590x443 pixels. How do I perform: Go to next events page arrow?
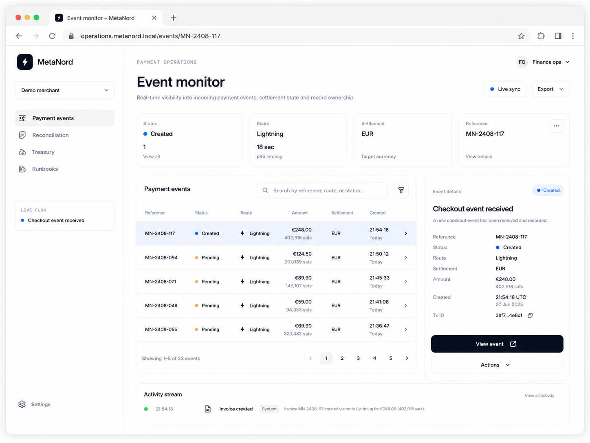(x=407, y=358)
